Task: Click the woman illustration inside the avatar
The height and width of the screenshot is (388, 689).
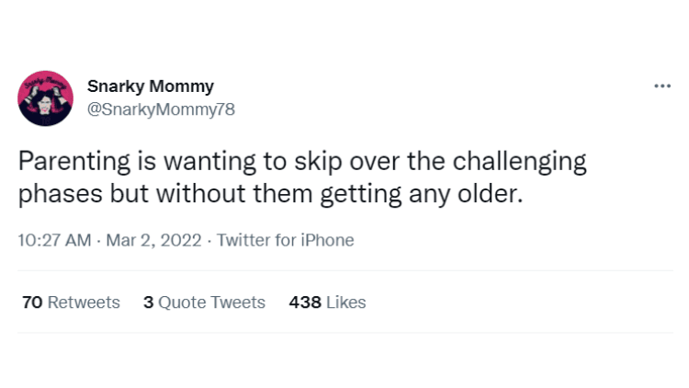Action: (45, 102)
